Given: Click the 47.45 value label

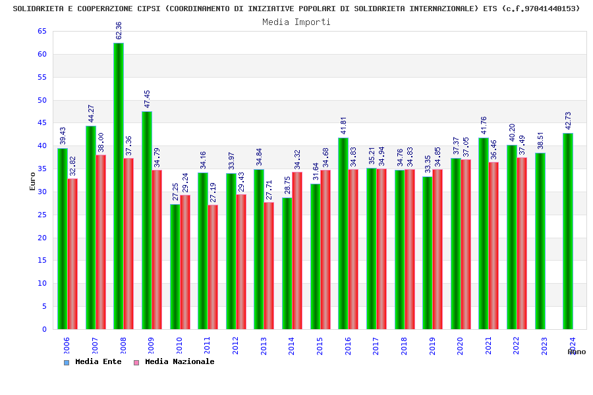Looking at the screenshot, I should [x=147, y=99].
